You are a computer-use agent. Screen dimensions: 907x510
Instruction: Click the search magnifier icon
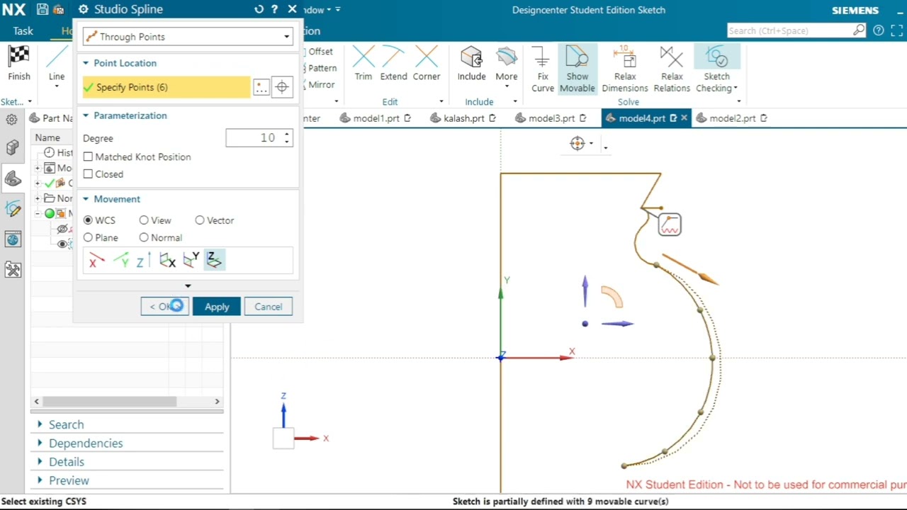point(859,30)
